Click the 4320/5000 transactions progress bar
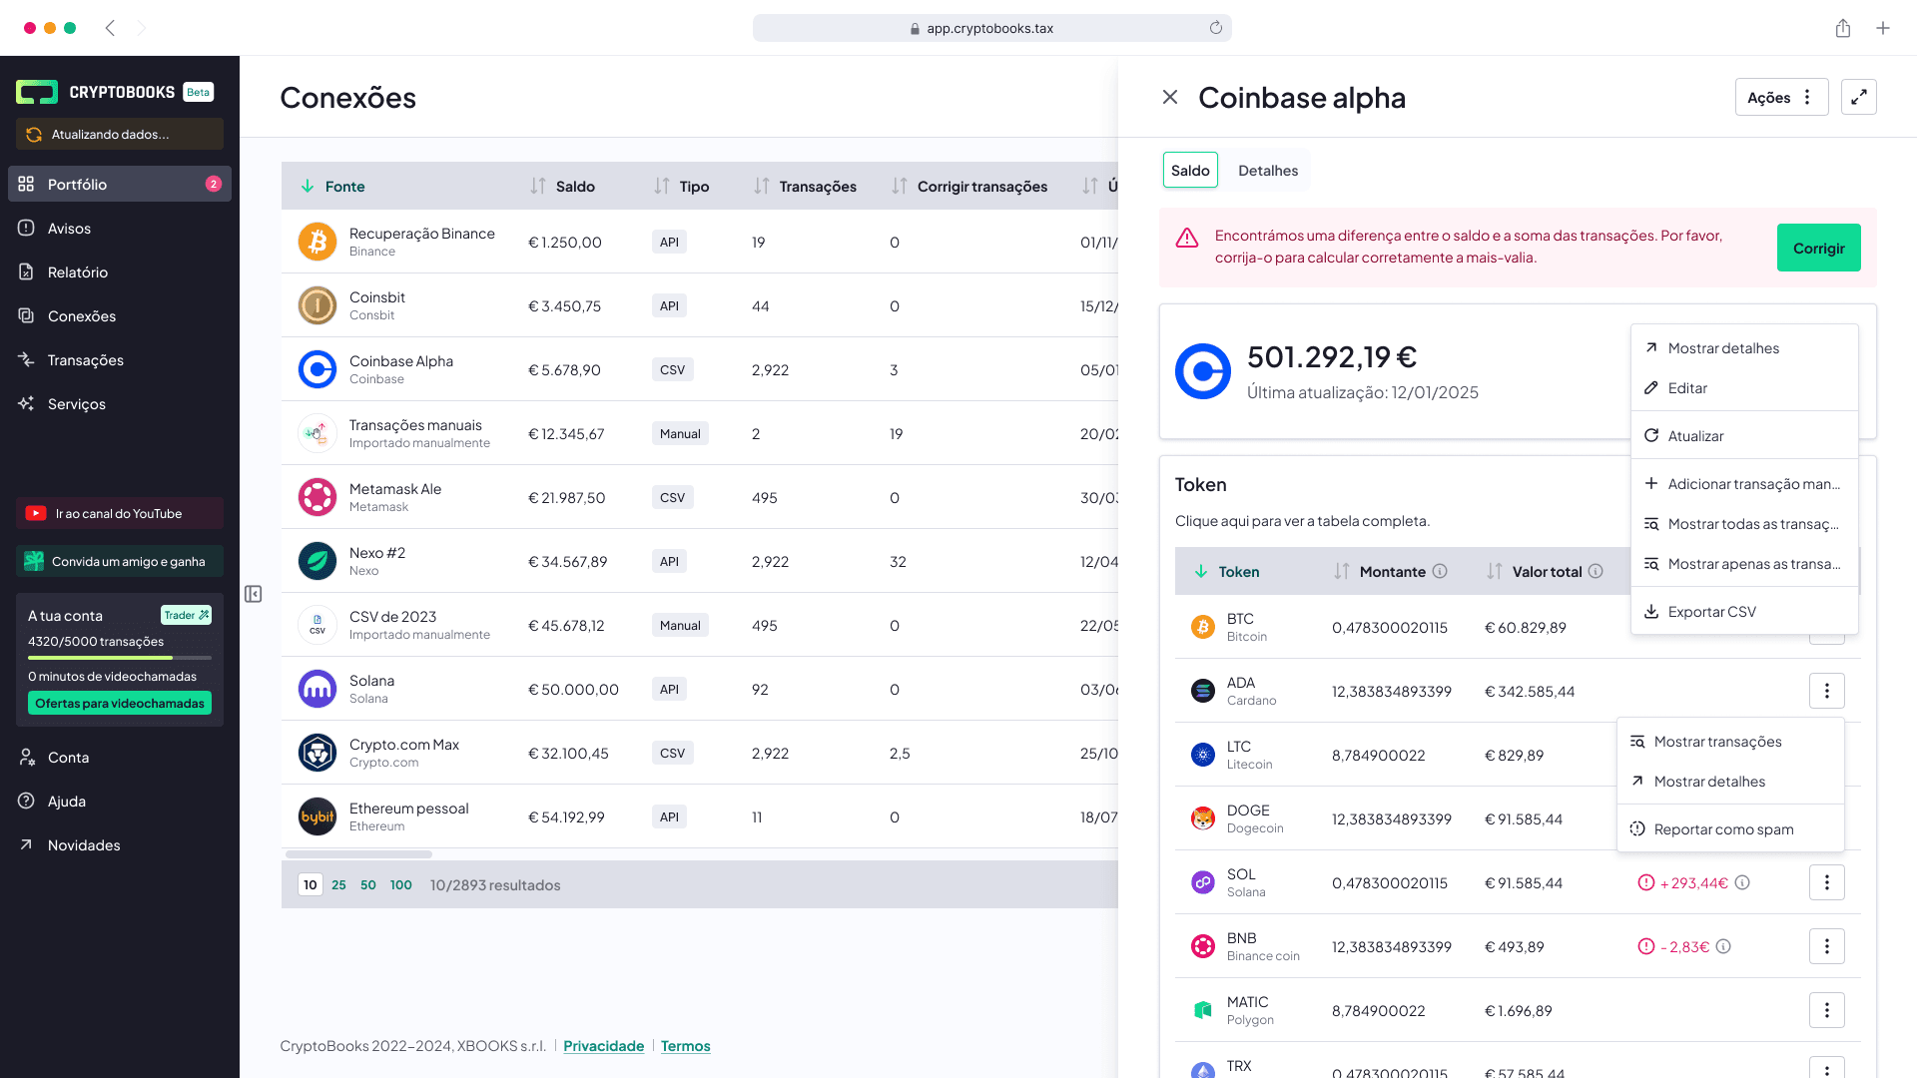This screenshot has width=1917, height=1078. coord(120,658)
